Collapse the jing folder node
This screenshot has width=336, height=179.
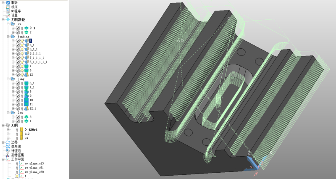coord(8,79)
